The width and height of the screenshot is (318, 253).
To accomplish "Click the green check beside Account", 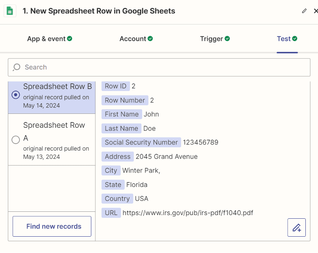I will pyautogui.click(x=150, y=39).
